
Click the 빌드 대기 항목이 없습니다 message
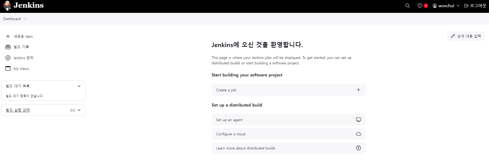pyautogui.click(x=25, y=96)
